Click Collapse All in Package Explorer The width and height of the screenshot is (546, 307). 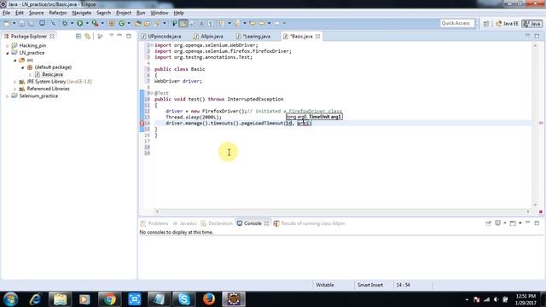[x=78, y=36]
